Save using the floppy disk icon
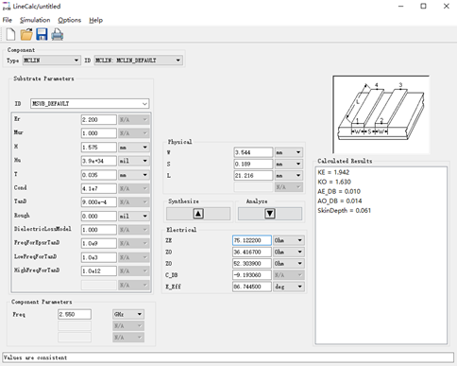The width and height of the screenshot is (457, 366). point(42,34)
